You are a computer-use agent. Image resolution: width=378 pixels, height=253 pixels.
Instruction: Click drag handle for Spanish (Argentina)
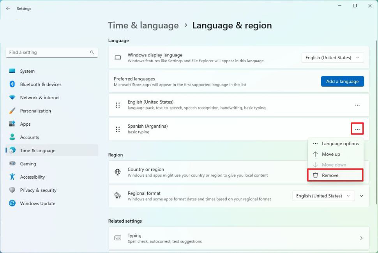click(x=118, y=129)
